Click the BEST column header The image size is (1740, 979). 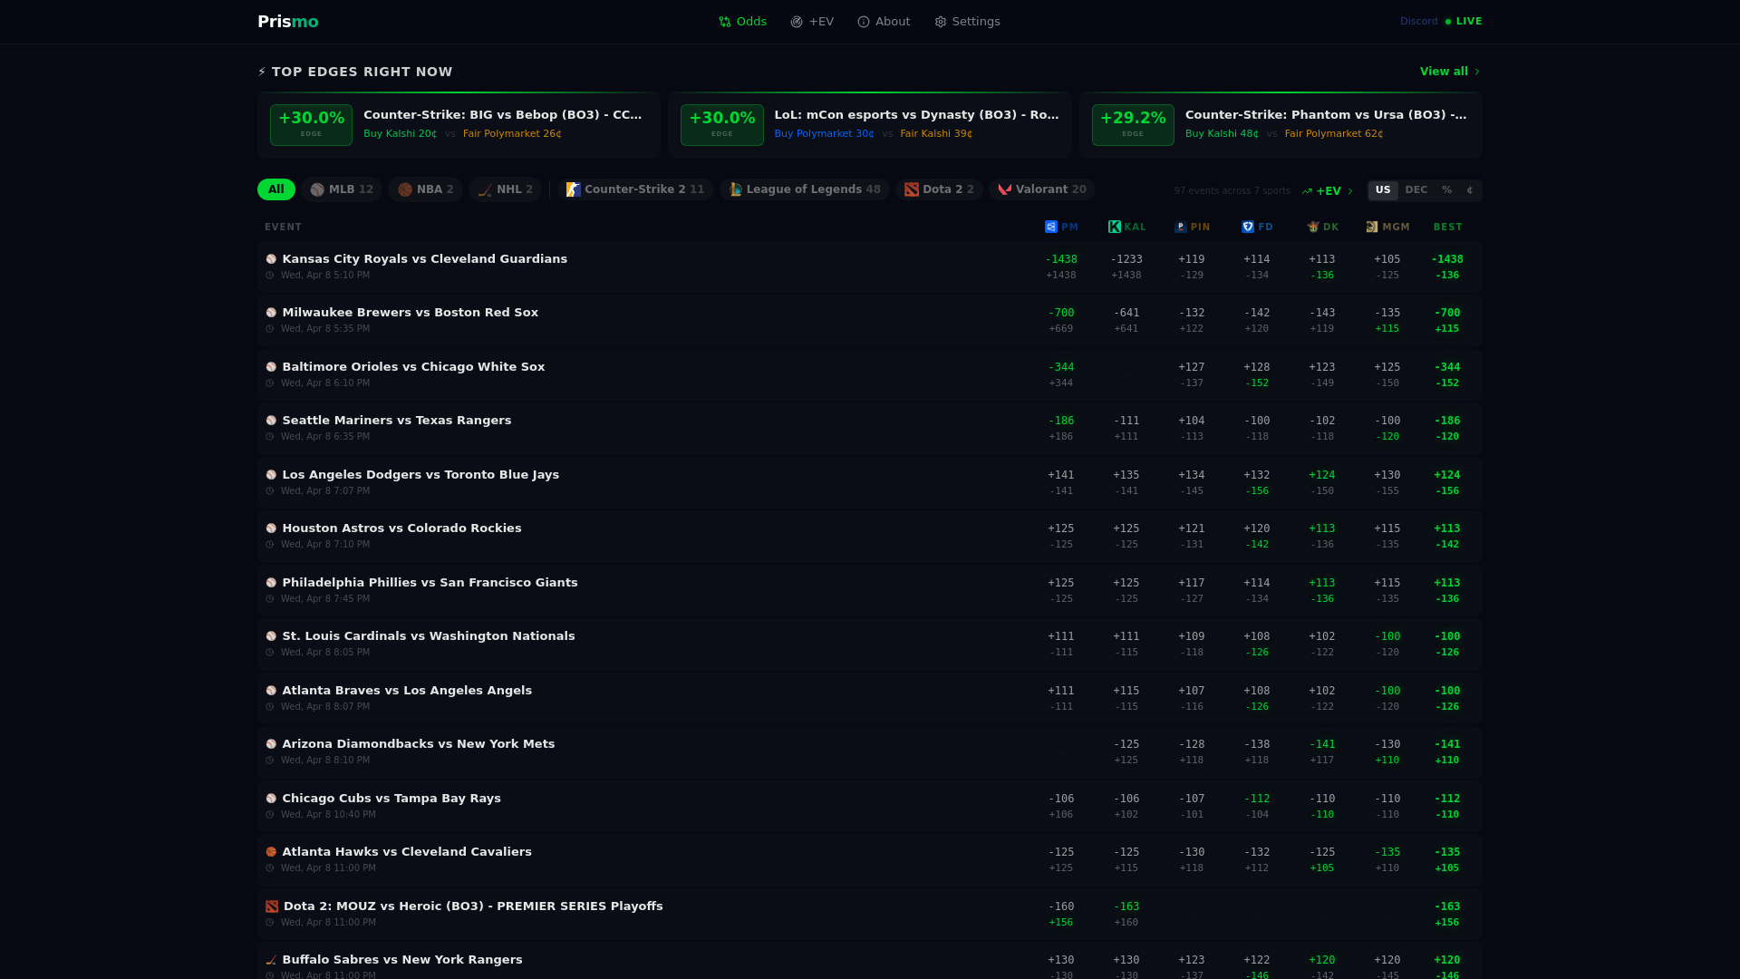(x=1447, y=228)
